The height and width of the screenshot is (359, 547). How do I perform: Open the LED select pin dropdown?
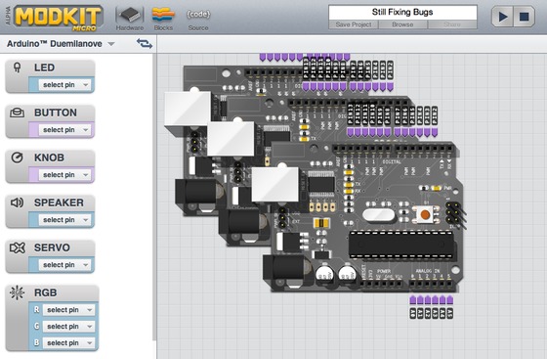(64, 85)
